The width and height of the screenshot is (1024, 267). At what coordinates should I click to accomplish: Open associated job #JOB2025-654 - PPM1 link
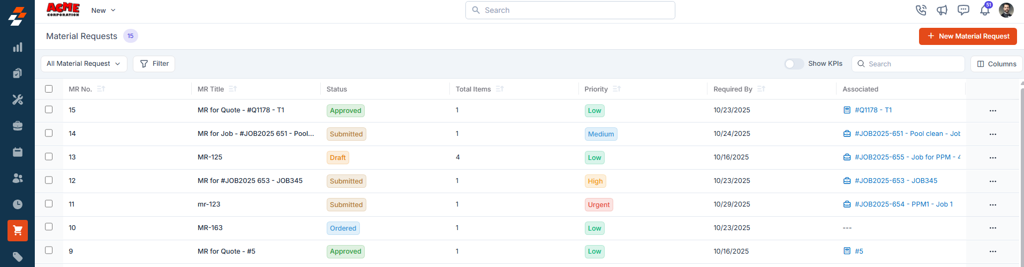pyautogui.click(x=903, y=204)
